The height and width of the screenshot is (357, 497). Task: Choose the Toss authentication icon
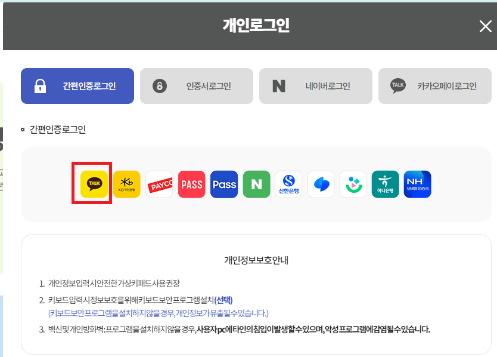point(321,184)
